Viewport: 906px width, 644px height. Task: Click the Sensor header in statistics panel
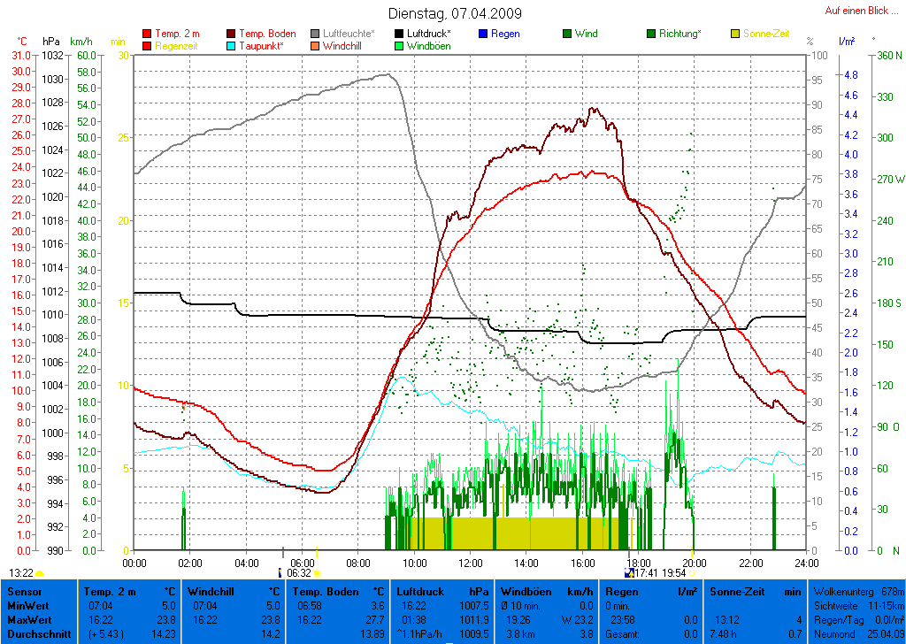pos(27,591)
